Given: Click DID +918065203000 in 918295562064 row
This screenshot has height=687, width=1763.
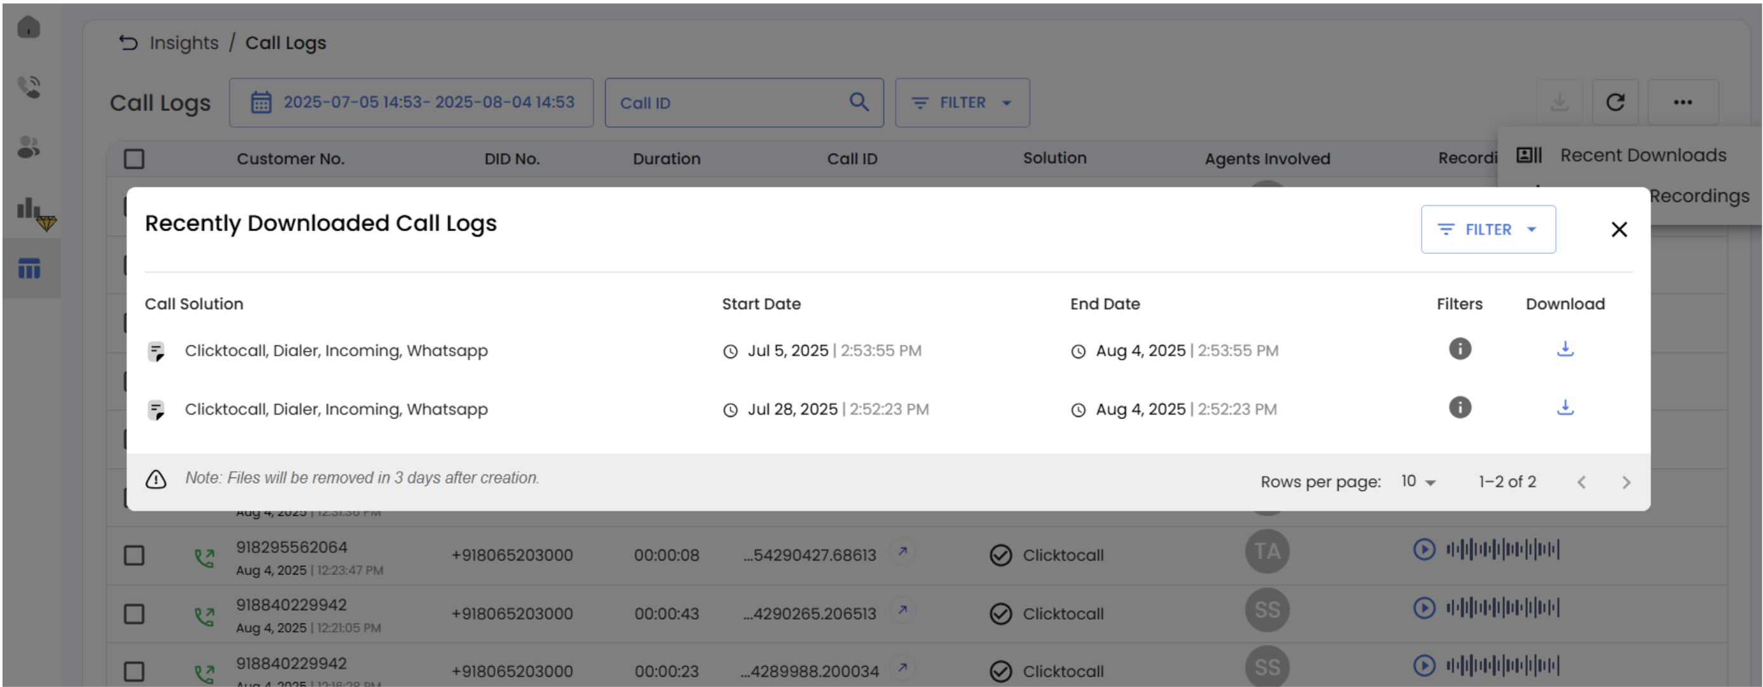Looking at the screenshot, I should pyautogui.click(x=512, y=556).
